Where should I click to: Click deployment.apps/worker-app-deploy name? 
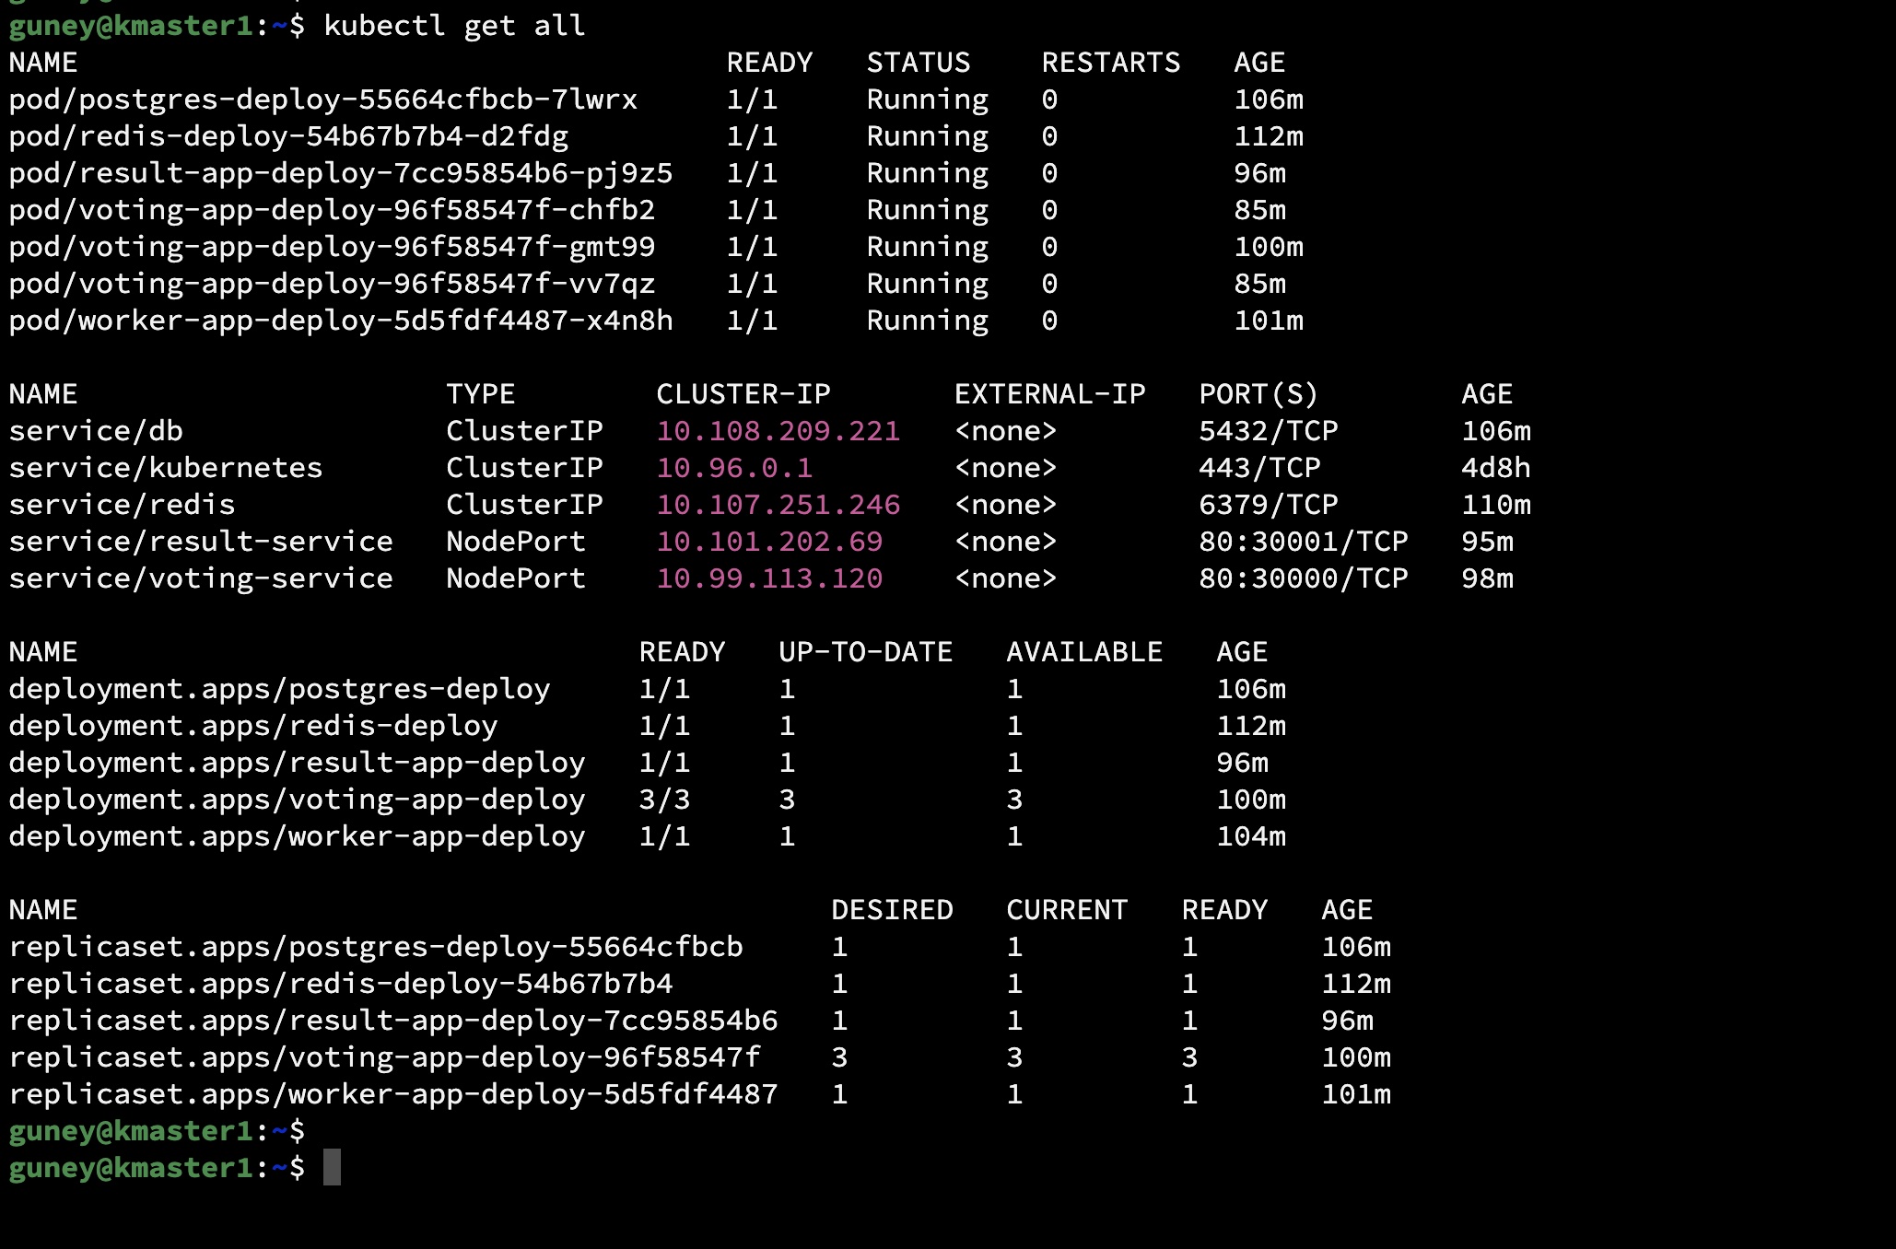[297, 836]
